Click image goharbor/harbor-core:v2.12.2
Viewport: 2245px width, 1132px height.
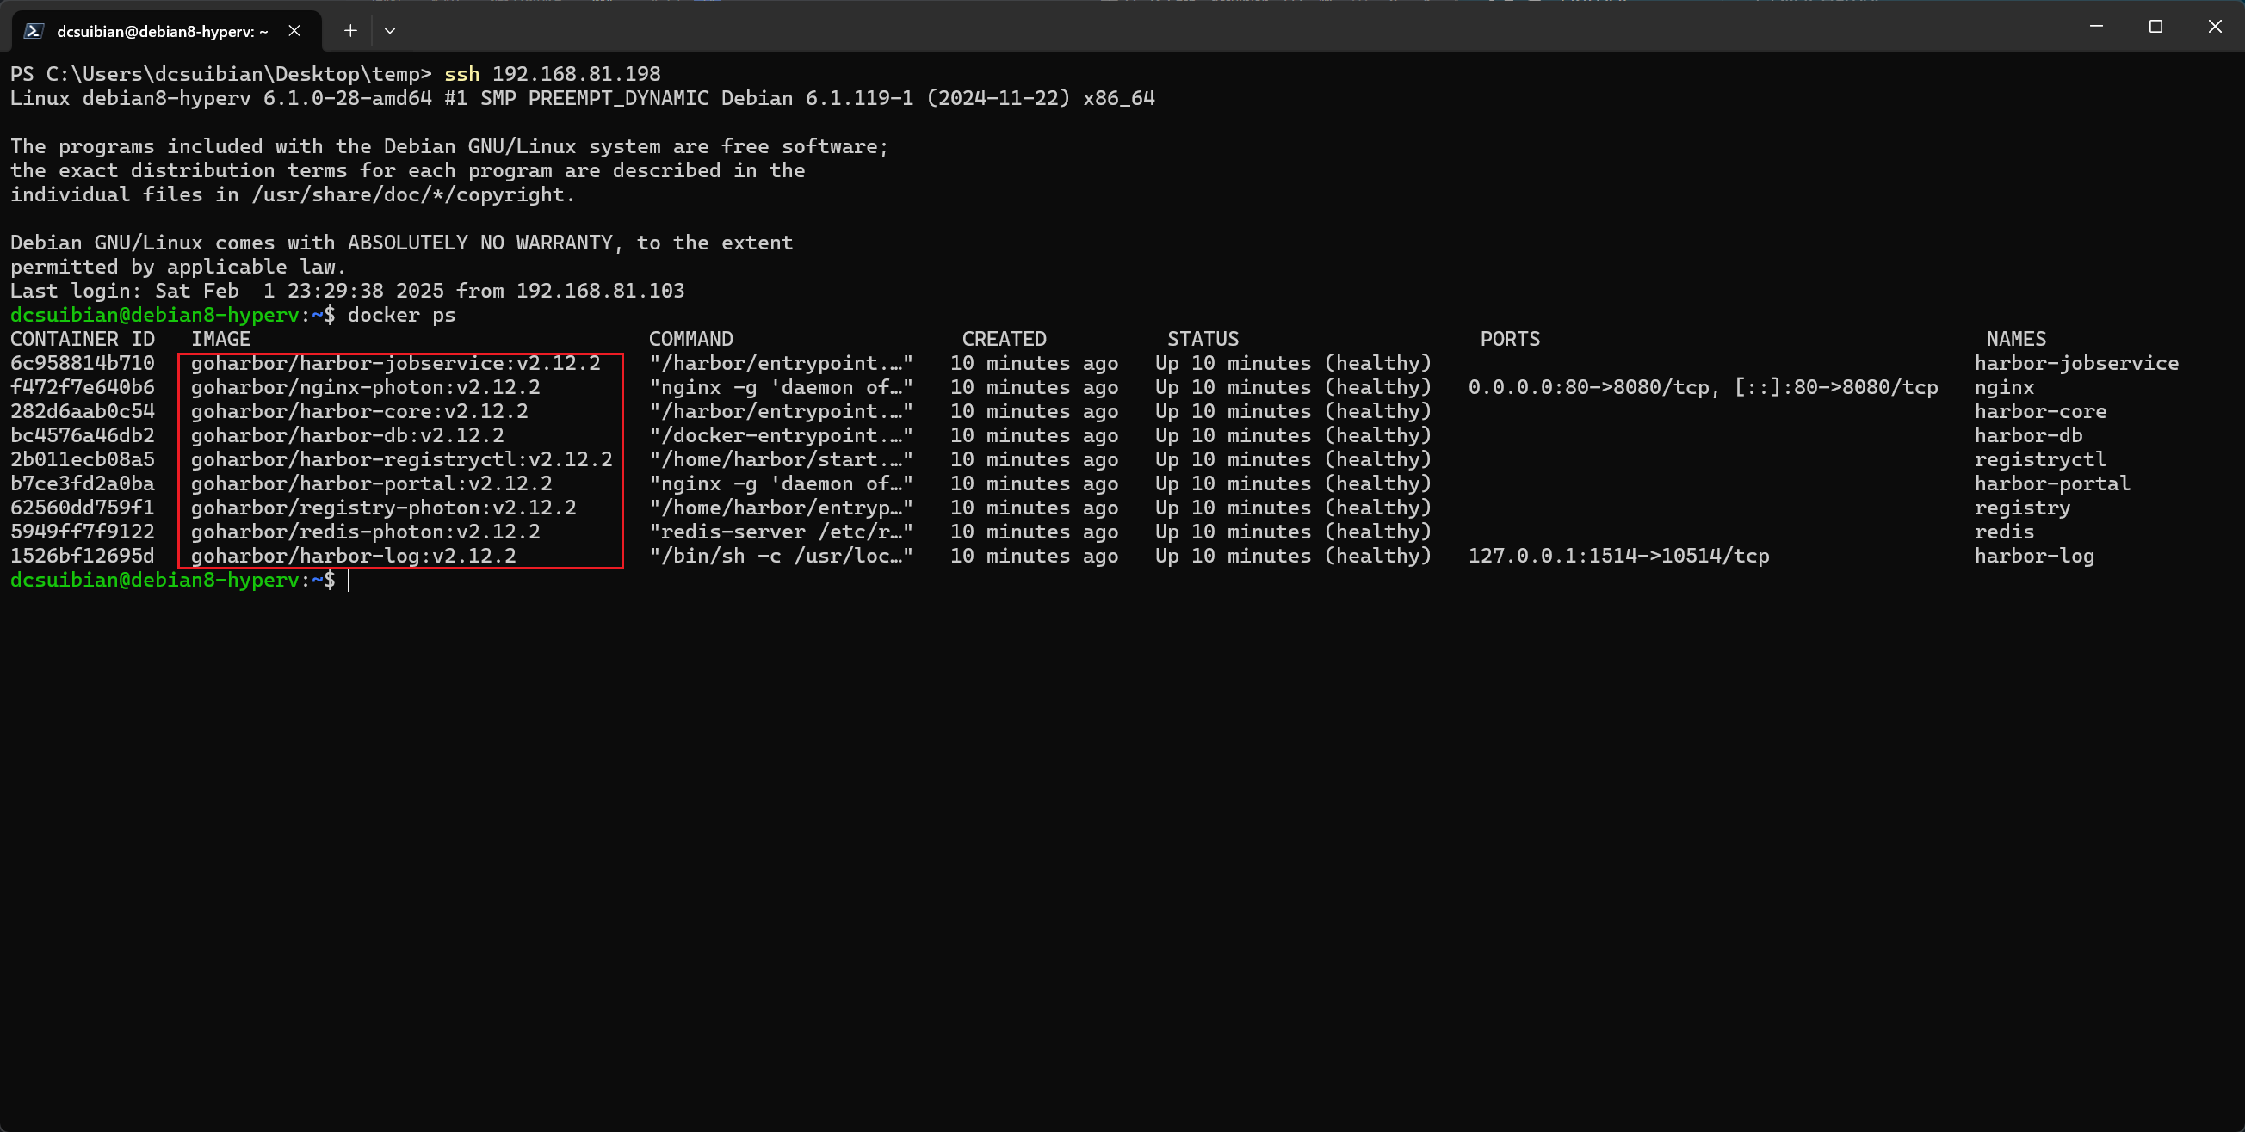click(x=359, y=411)
